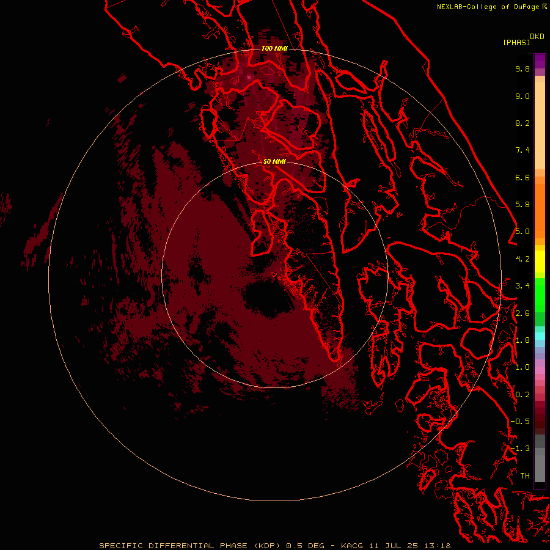Image resolution: width=550 pixels, height=550 pixels.
Task: Click the purple top segment of the color bar
Action: (540, 61)
